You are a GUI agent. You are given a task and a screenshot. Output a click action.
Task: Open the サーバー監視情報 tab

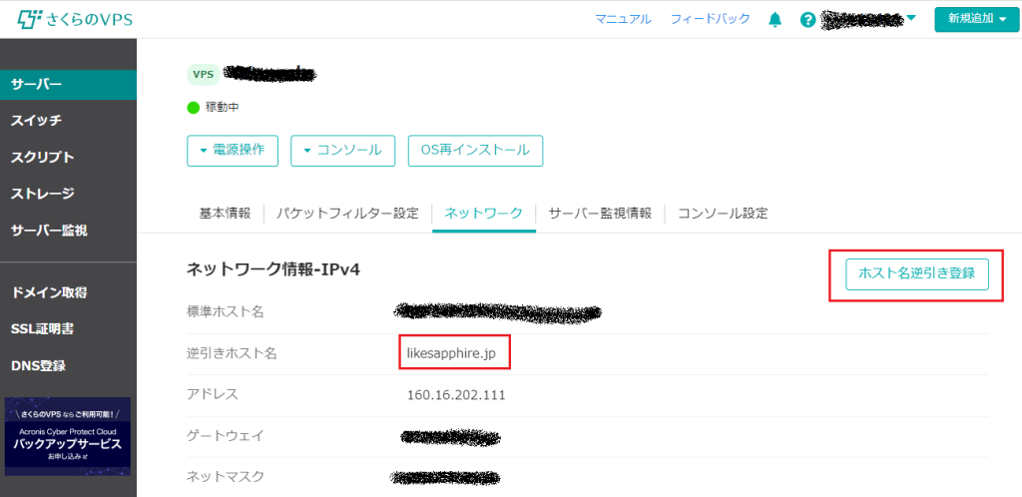[600, 214]
